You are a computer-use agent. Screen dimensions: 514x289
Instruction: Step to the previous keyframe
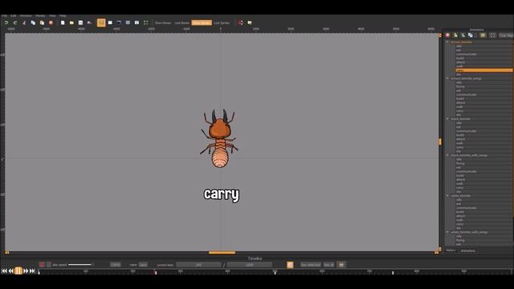10,271
